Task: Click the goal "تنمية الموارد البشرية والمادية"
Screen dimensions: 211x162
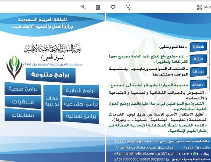Action: click(149, 86)
